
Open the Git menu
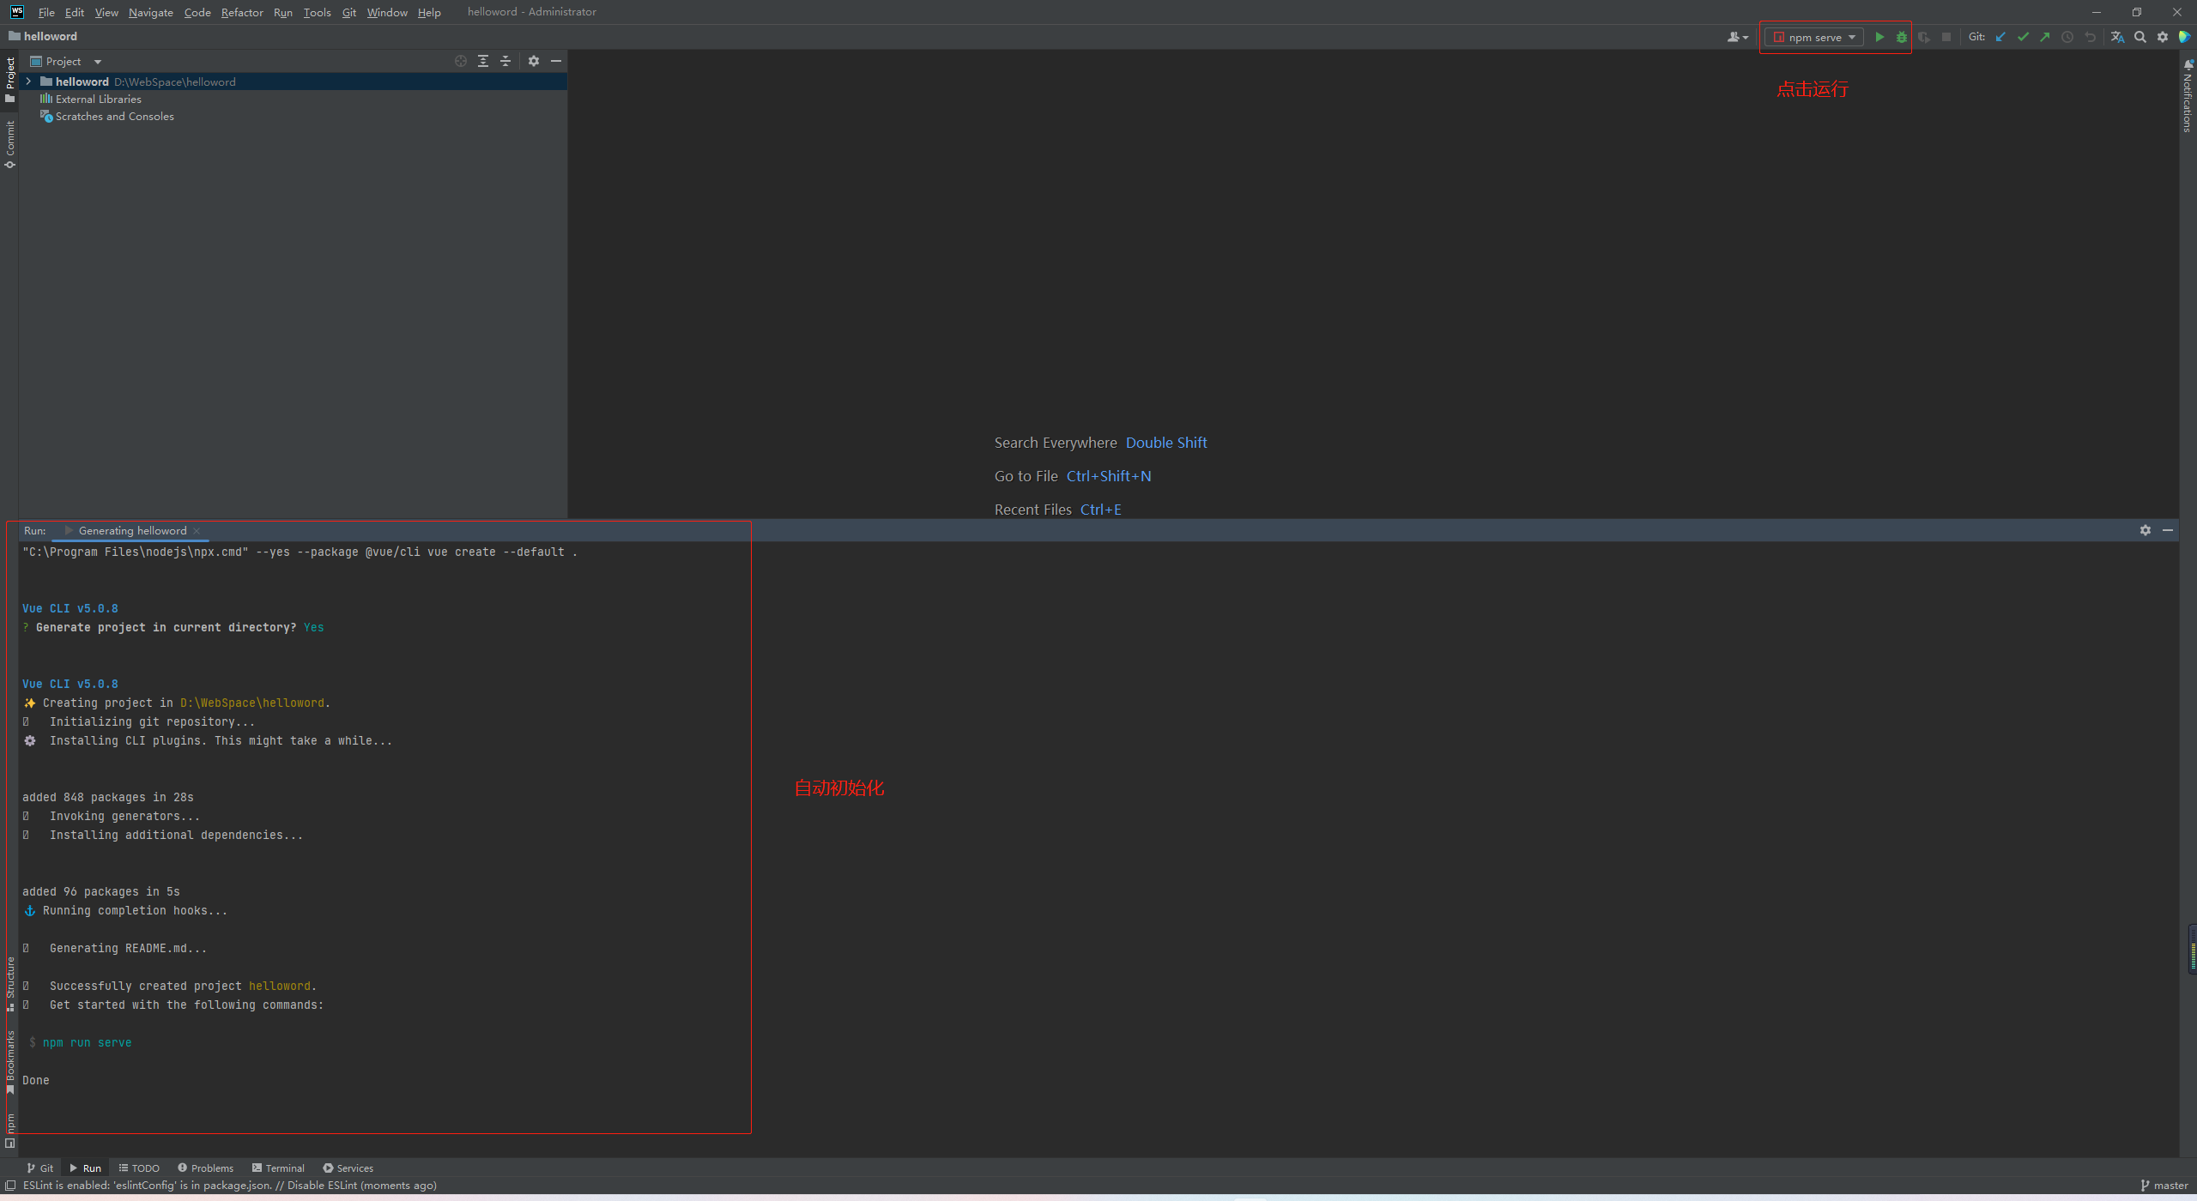coord(349,12)
